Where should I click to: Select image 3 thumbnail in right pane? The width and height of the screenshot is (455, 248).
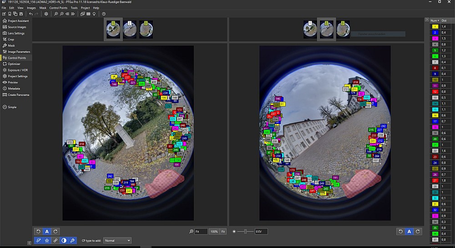pos(343,29)
